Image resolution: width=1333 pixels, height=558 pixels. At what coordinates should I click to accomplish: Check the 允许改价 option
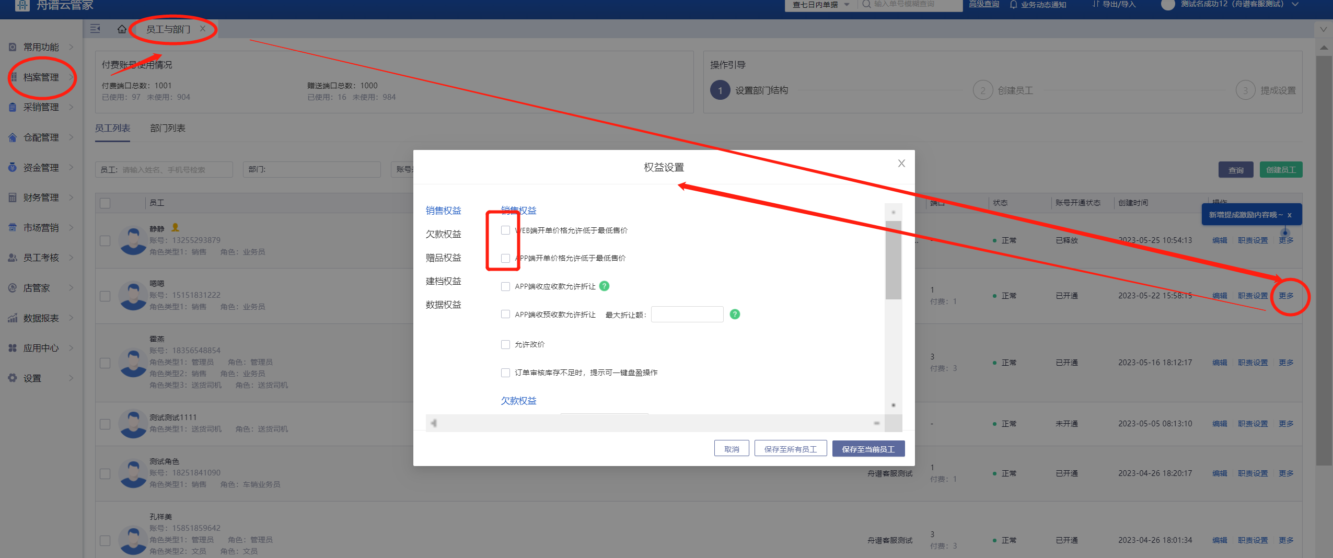[505, 345]
